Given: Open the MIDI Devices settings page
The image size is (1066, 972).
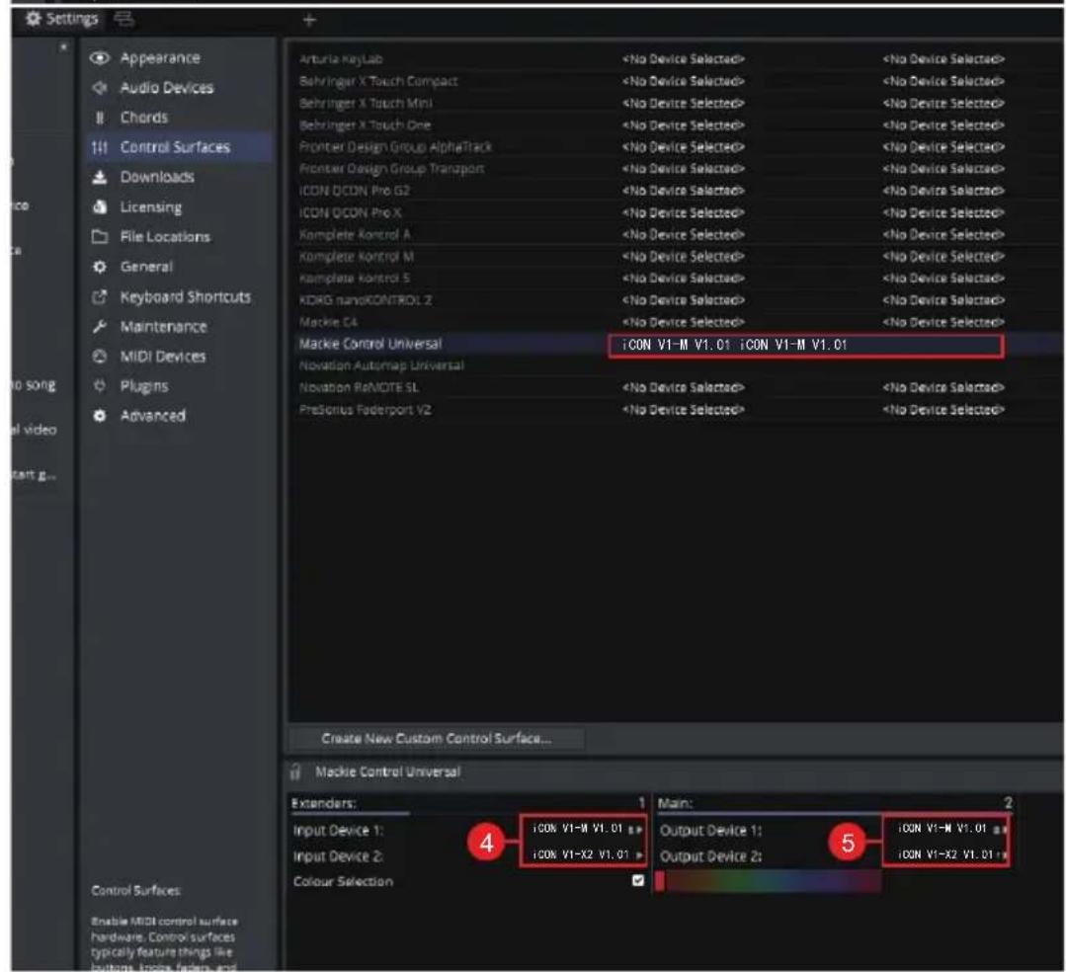Looking at the screenshot, I should coord(162,357).
